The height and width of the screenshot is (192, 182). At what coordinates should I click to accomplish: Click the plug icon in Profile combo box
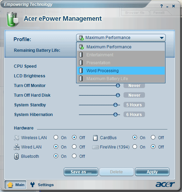(x=81, y=38)
